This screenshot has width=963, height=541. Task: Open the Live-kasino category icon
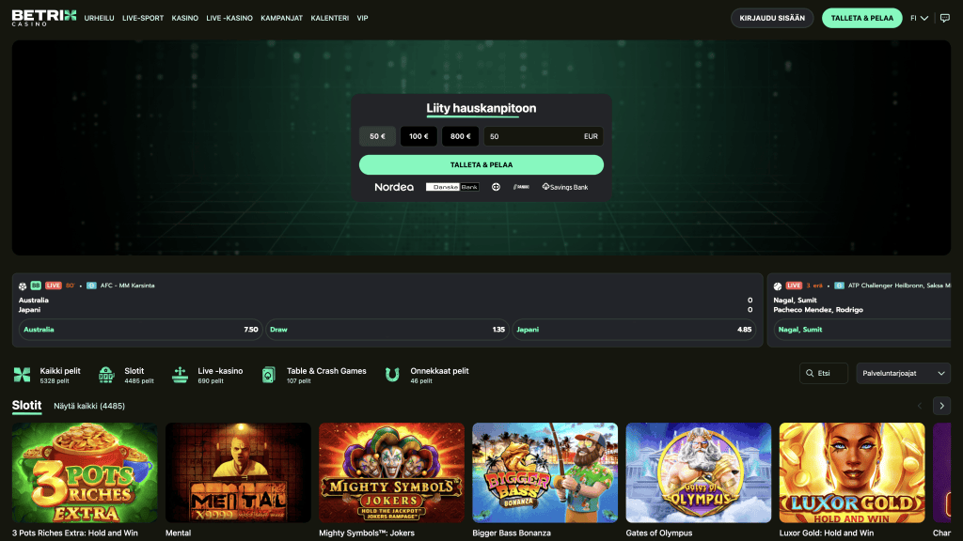(180, 375)
